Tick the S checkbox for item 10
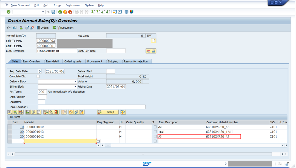This screenshot has width=296, height=168. pyautogui.click(x=155, y=127)
